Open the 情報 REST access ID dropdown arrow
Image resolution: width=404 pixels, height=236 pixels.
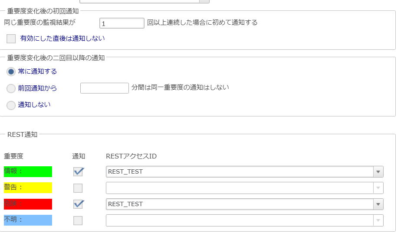(378, 172)
